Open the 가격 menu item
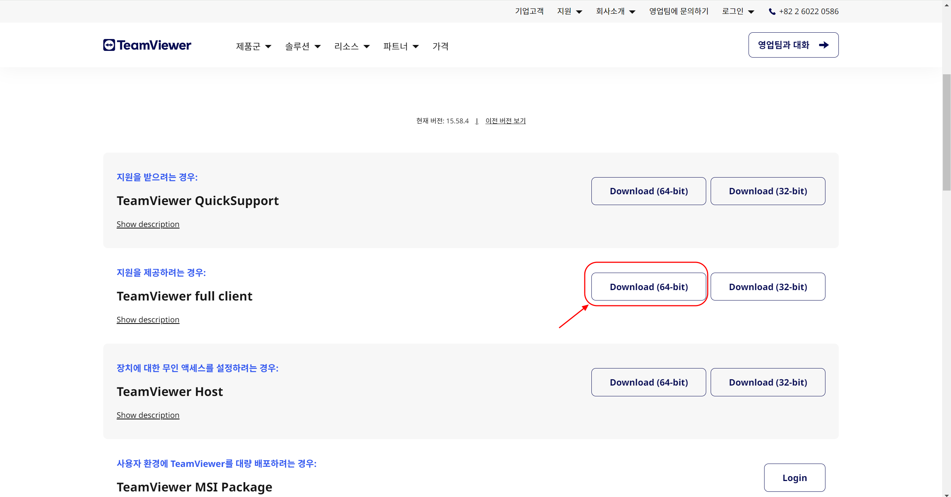 coord(440,46)
